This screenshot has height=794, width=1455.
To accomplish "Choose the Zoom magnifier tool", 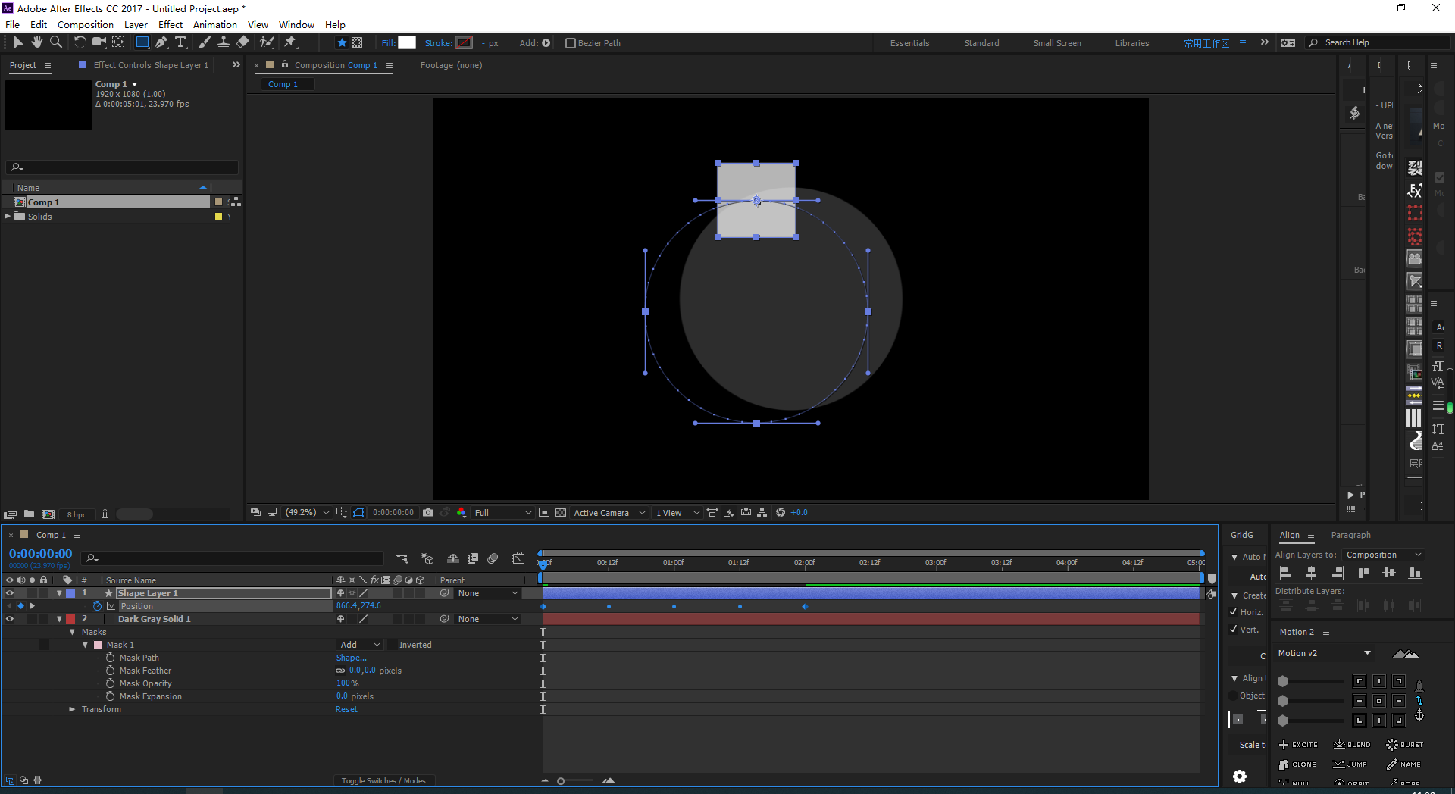I will 56,42.
